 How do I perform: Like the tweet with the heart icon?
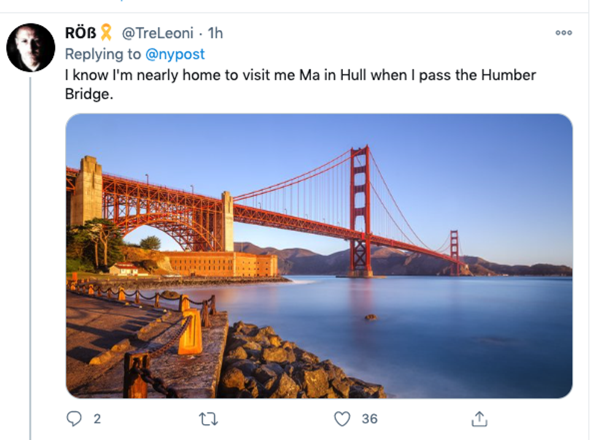342,419
